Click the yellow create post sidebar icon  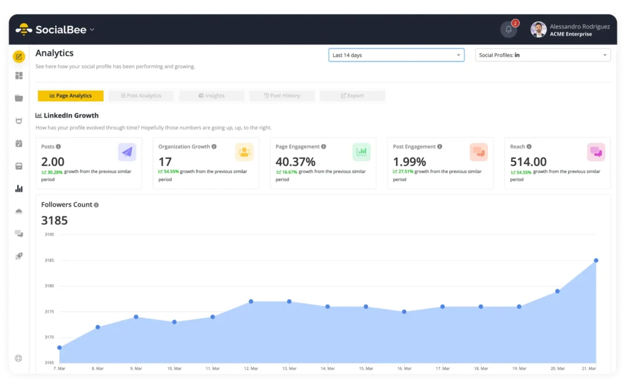point(19,57)
